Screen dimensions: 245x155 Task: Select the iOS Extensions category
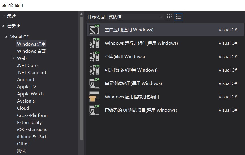[32, 129]
